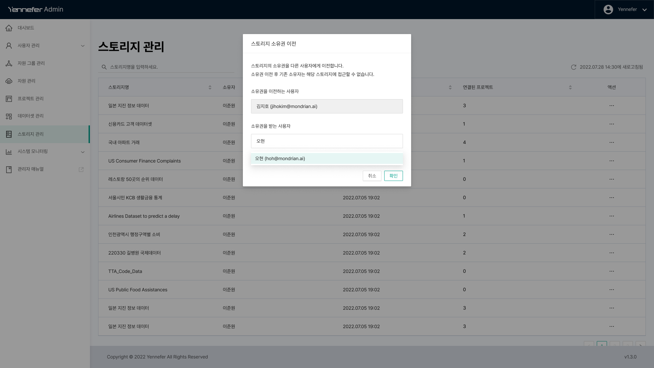Click the dataset management grid icon
This screenshot has height=368, width=654.
9,116
